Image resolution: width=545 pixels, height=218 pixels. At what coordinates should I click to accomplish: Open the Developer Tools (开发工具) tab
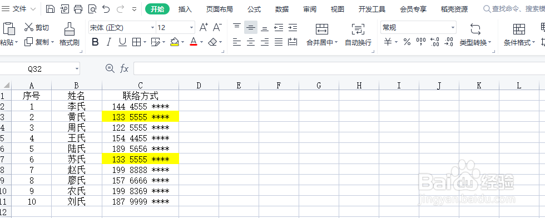click(372, 9)
